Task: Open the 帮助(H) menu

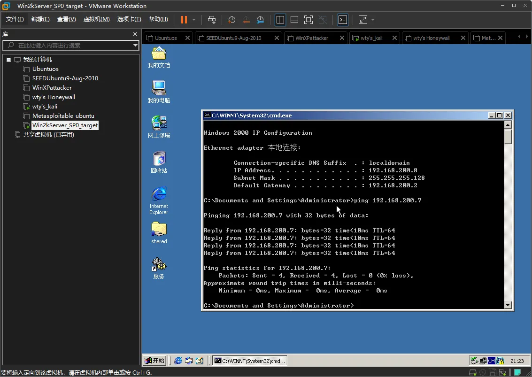Action: 158,19
